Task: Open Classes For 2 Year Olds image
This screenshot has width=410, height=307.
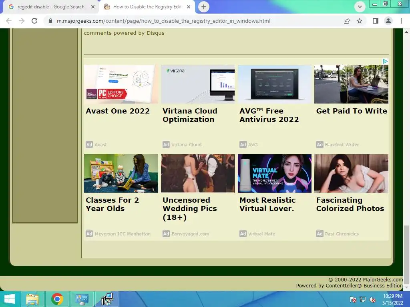Action: tap(121, 173)
